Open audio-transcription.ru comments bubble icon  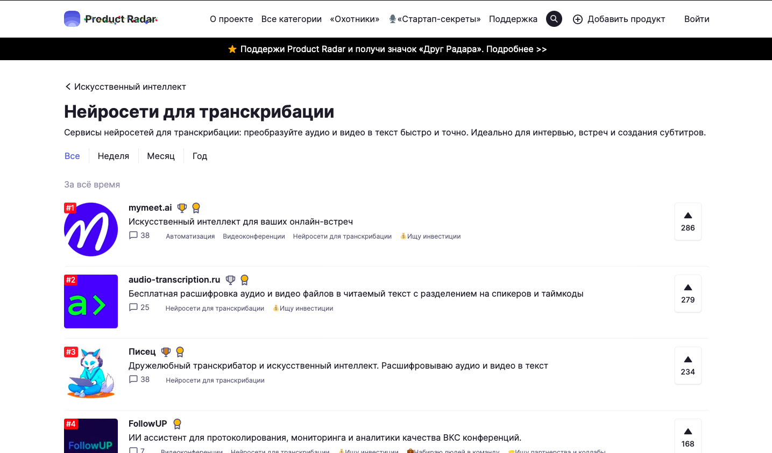click(x=133, y=307)
